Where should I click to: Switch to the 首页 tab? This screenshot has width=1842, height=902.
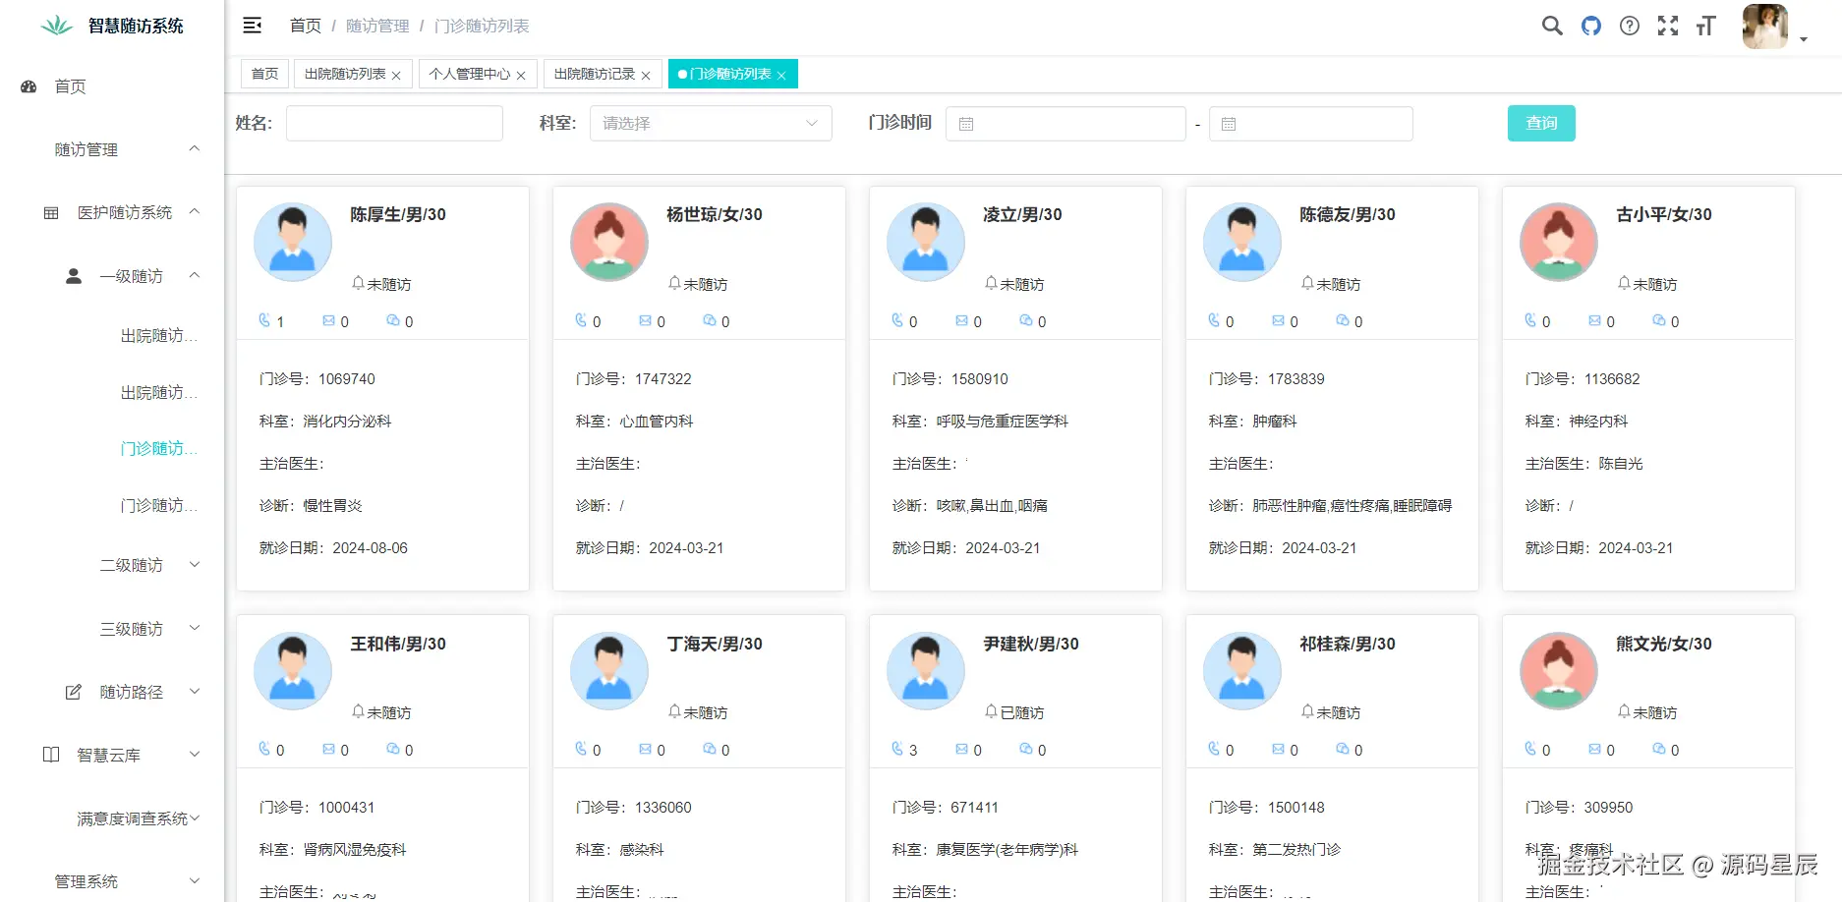(264, 74)
